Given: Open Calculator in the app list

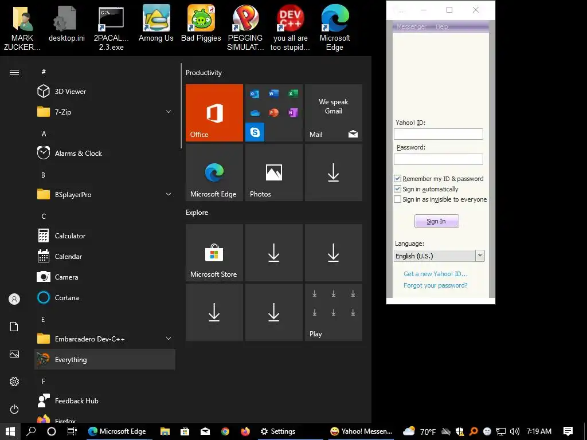Looking at the screenshot, I should click(105, 235).
